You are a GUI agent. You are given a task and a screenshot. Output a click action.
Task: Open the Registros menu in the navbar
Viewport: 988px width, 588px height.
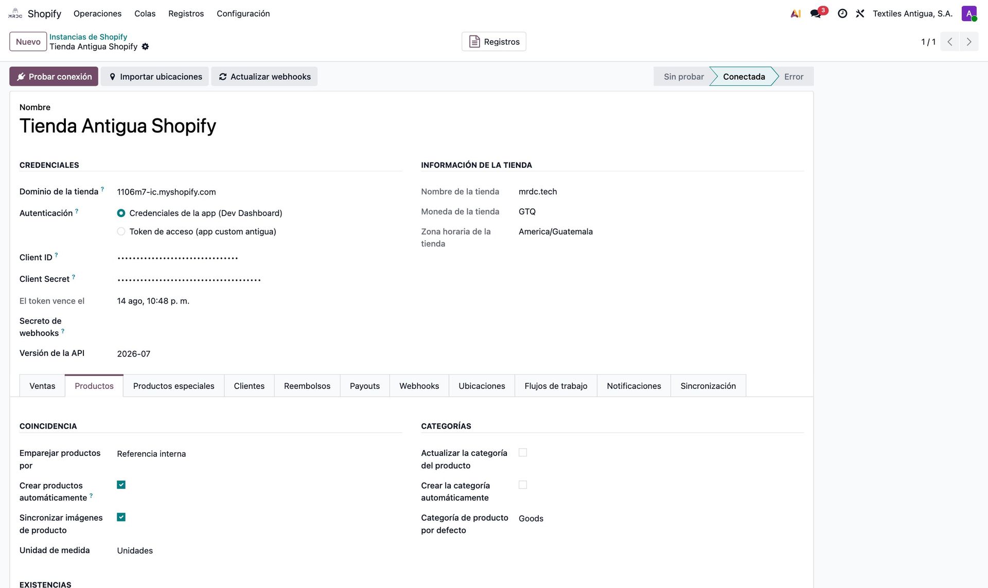186,13
